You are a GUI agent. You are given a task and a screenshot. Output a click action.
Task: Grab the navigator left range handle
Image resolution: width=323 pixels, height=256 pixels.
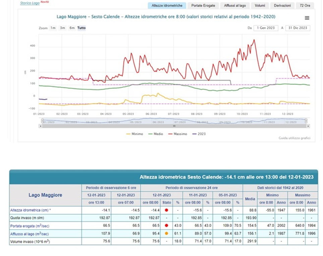[x=42, y=121]
